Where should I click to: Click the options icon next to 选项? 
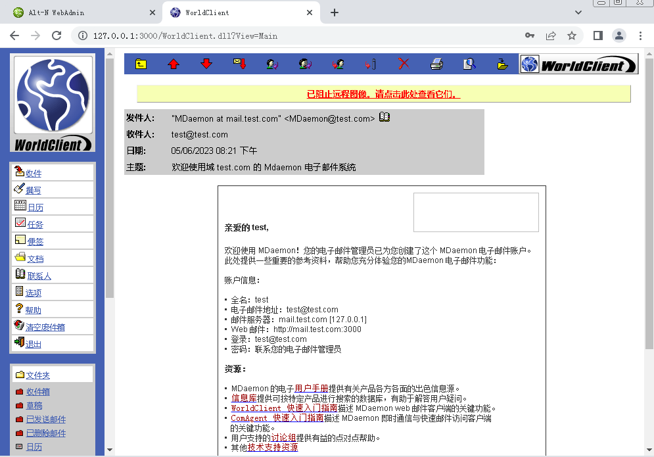tap(19, 291)
